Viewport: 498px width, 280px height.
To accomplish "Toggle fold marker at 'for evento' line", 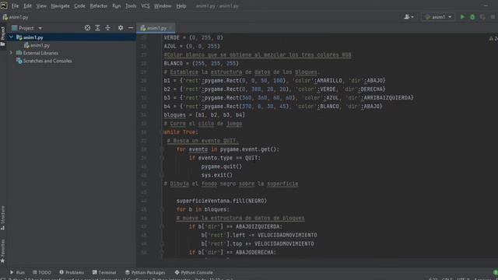I will click(162, 149).
